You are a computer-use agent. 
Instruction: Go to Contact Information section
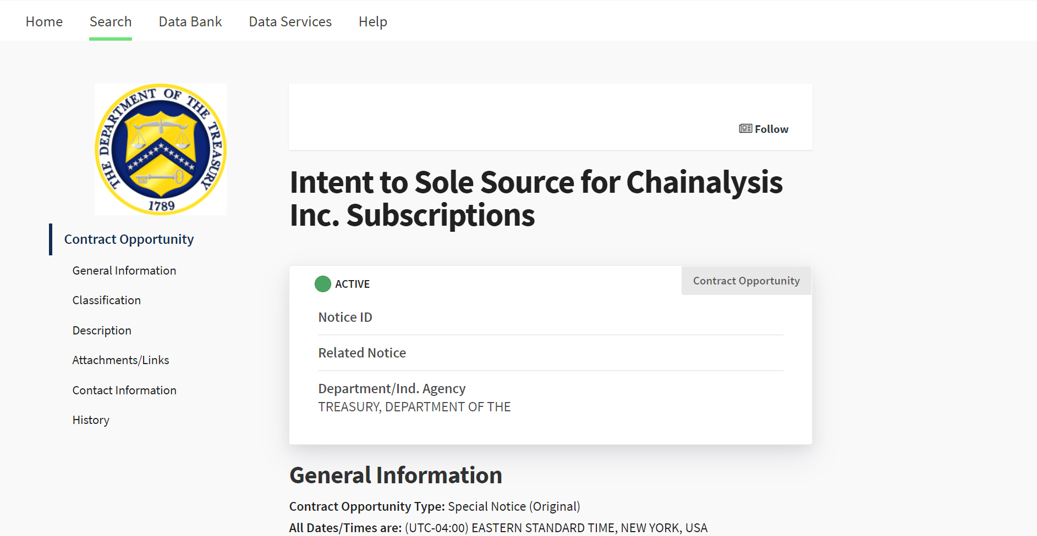124,390
